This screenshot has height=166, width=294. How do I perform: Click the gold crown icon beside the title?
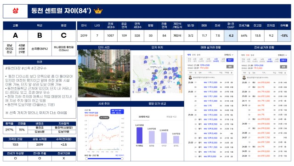point(98,11)
